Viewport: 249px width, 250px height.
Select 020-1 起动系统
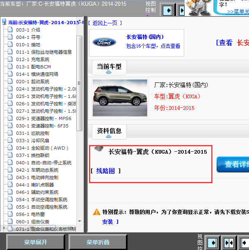click(32, 82)
